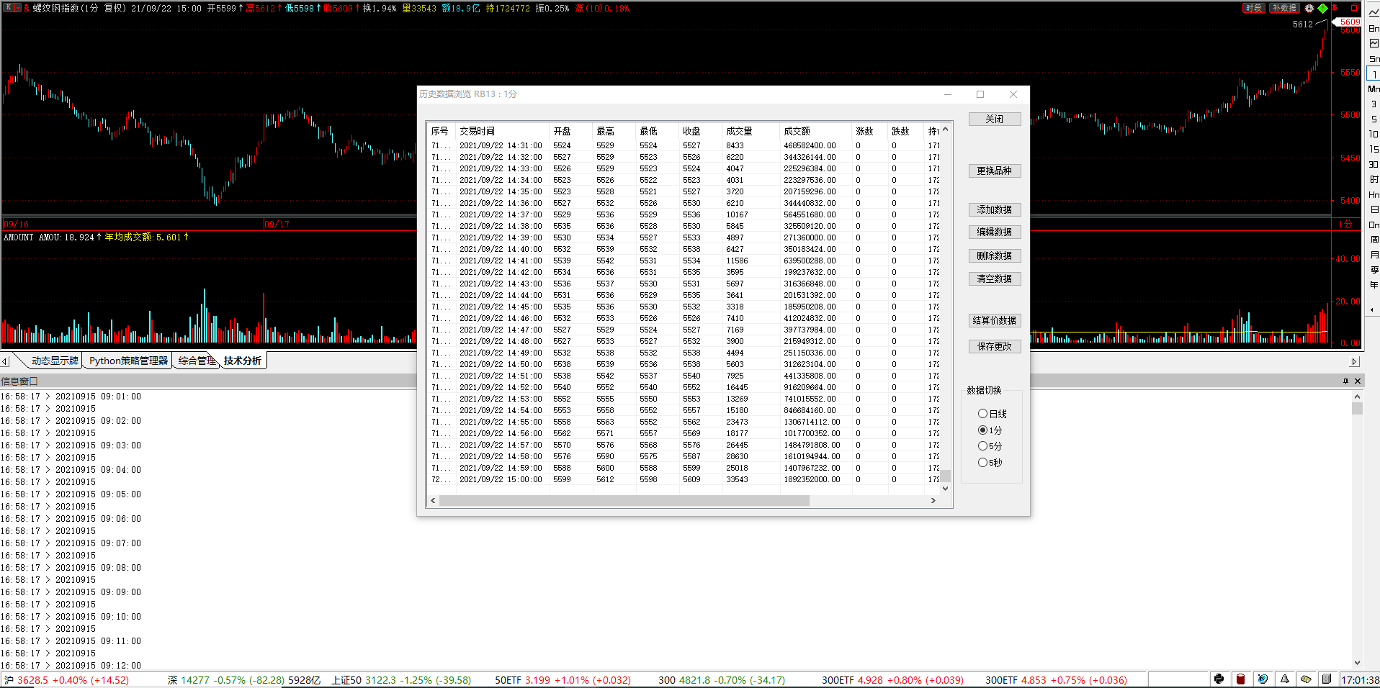Open the 动态显示牌 tab
The image size is (1380, 688).
[x=55, y=361]
